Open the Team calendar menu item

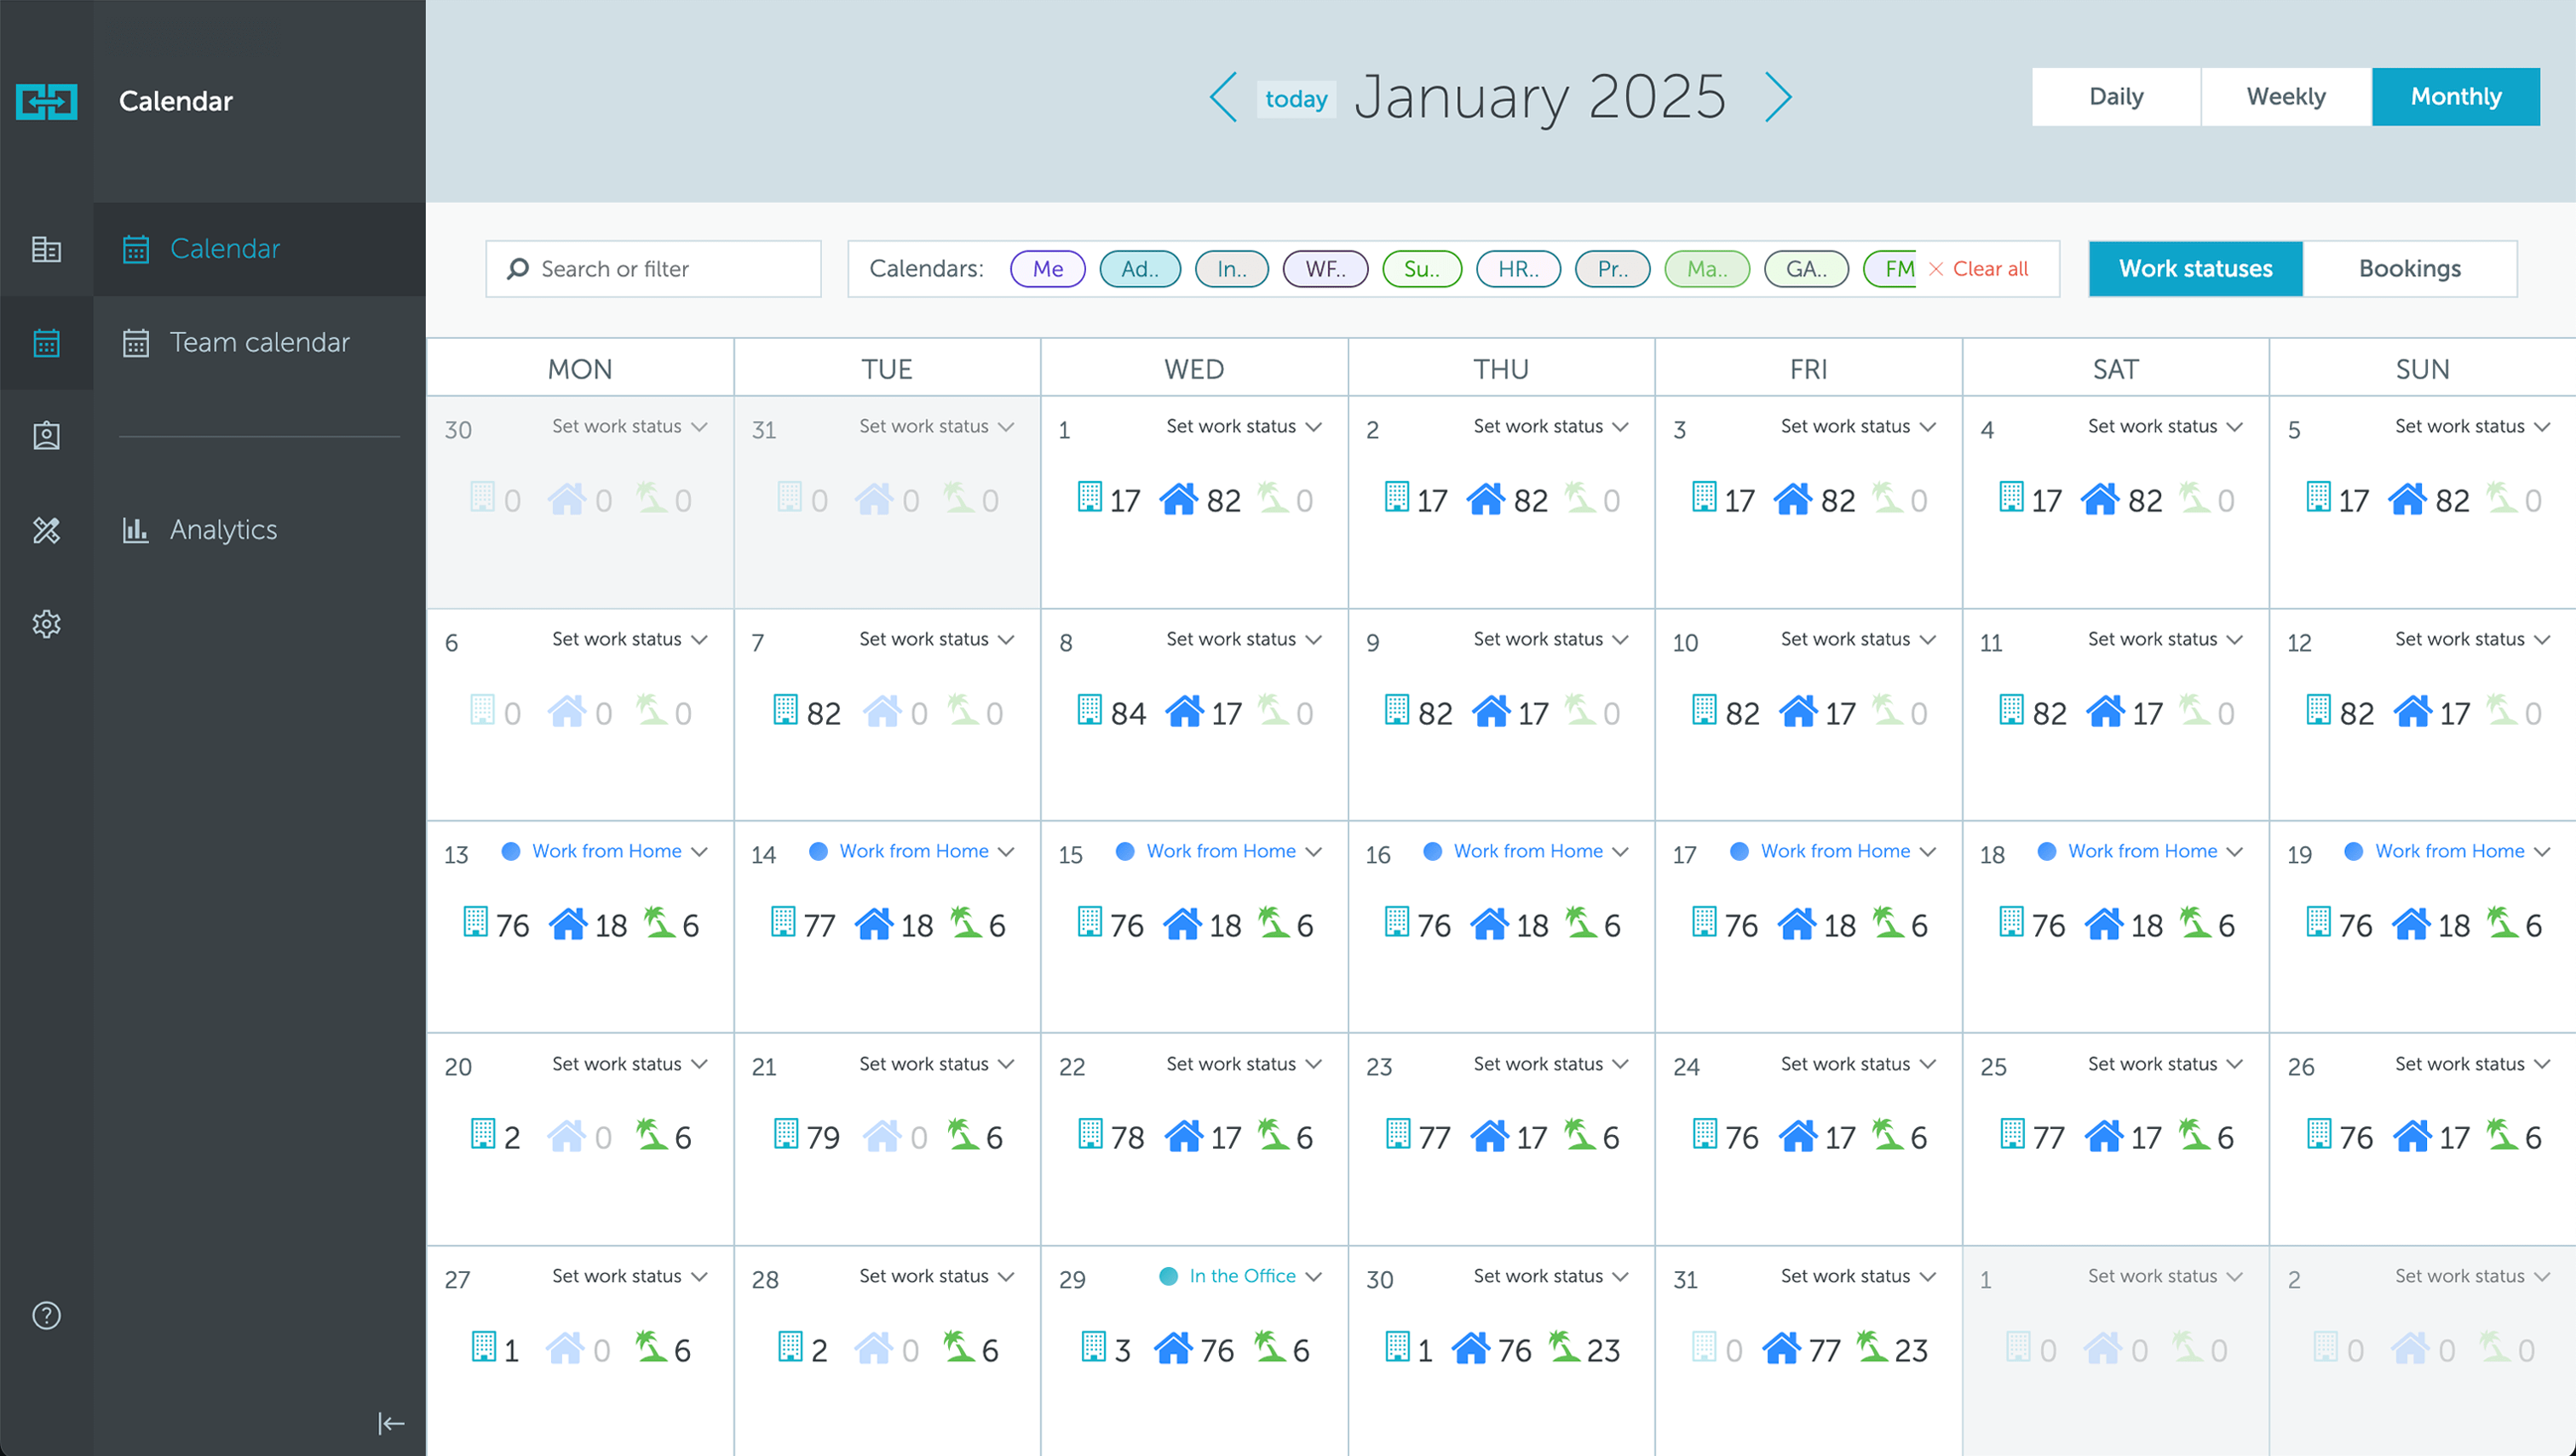(259, 342)
